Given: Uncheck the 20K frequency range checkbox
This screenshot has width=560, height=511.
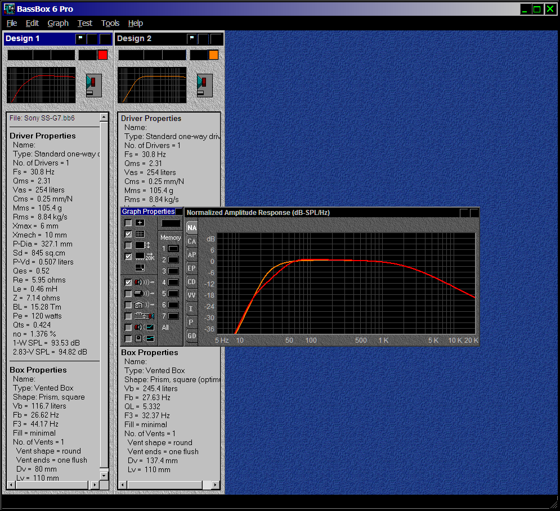Looking at the screenshot, I should (128, 257).
